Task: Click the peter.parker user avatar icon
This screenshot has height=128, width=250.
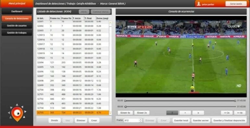Action: [x=199, y=4]
